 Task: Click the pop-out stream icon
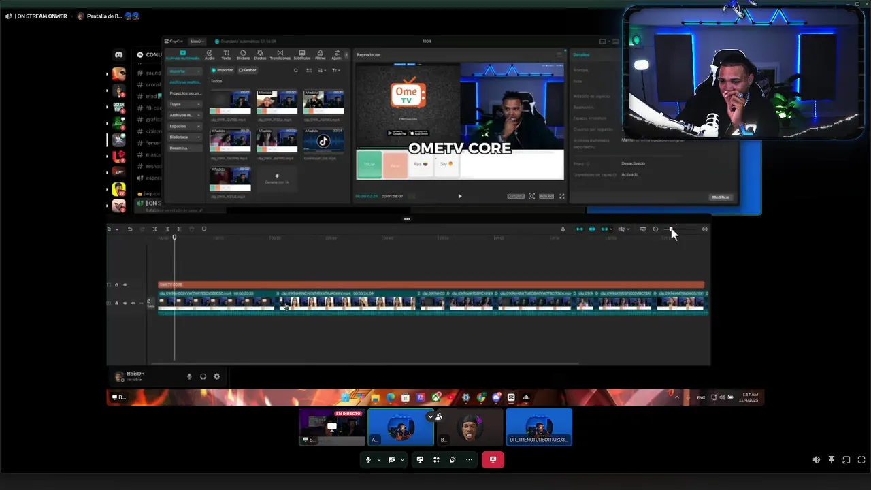pyautogui.click(x=846, y=460)
